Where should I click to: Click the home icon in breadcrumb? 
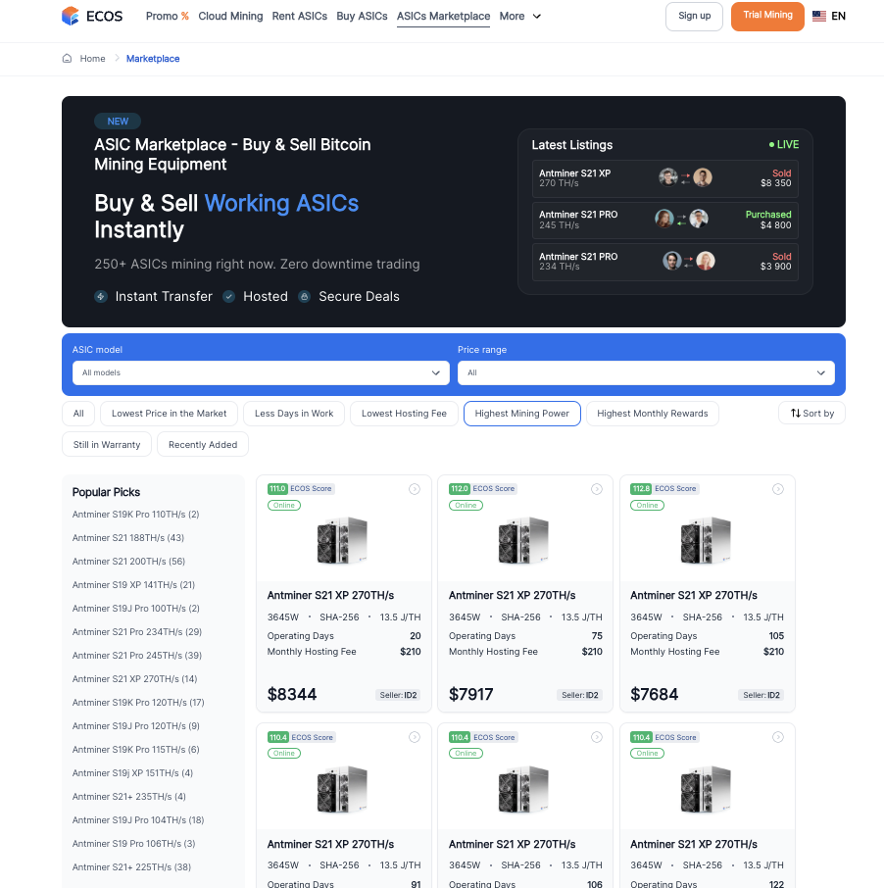pos(67,59)
